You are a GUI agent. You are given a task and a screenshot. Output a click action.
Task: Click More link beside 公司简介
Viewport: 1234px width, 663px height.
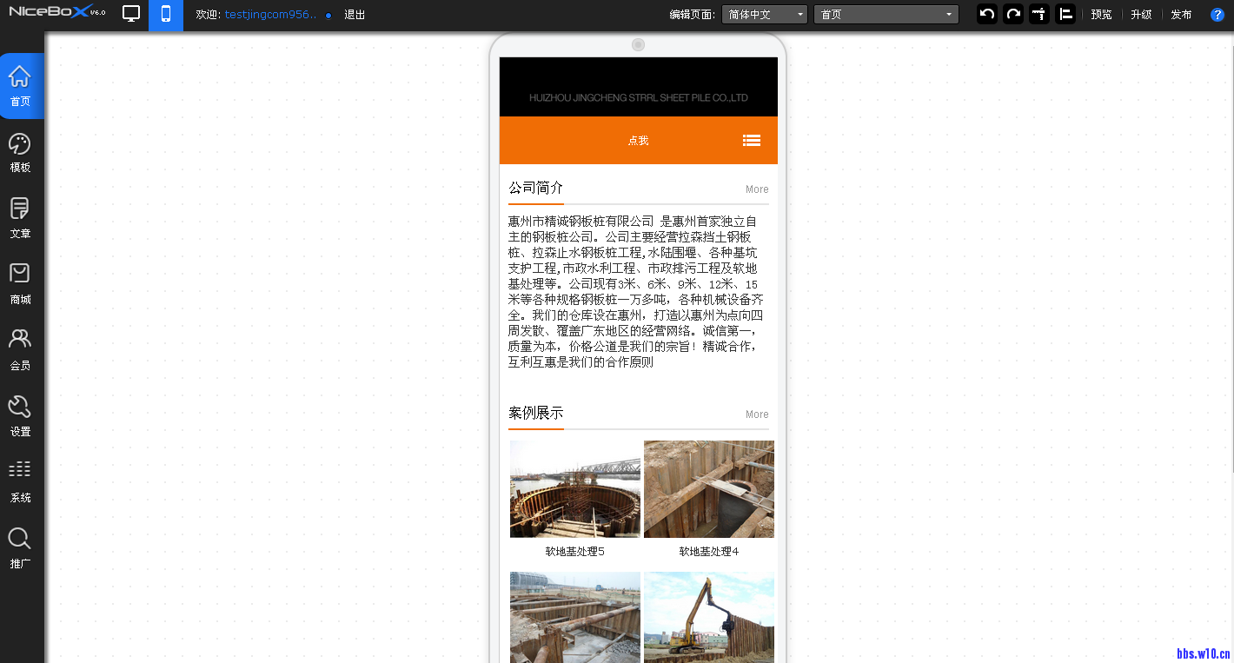click(x=757, y=189)
